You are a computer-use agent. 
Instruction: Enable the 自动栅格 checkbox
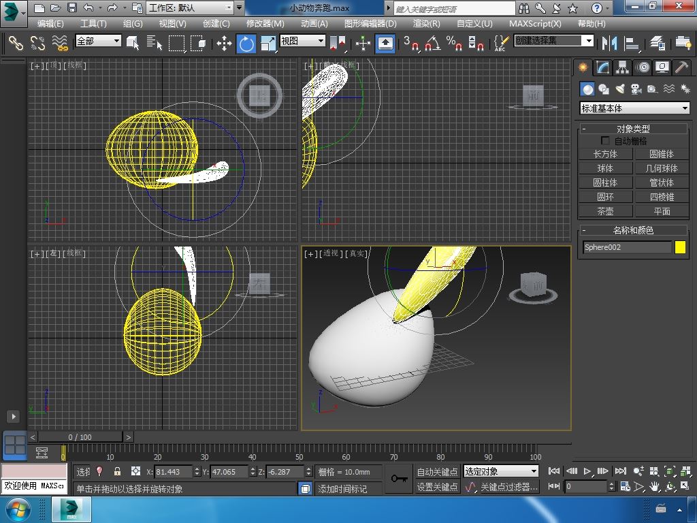click(x=605, y=141)
